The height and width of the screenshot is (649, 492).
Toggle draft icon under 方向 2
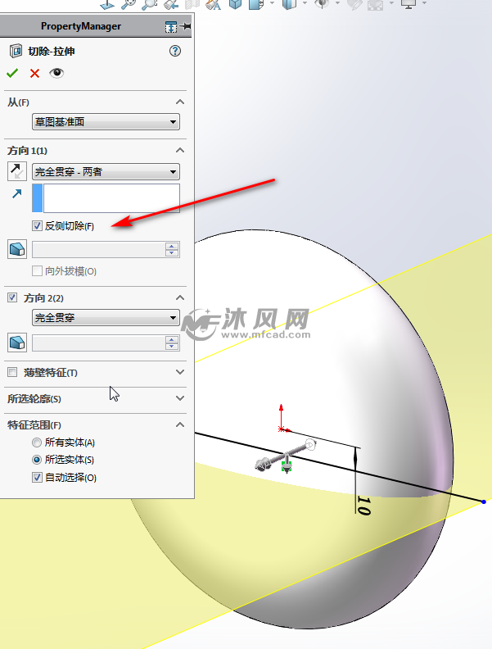coord(17,343)
